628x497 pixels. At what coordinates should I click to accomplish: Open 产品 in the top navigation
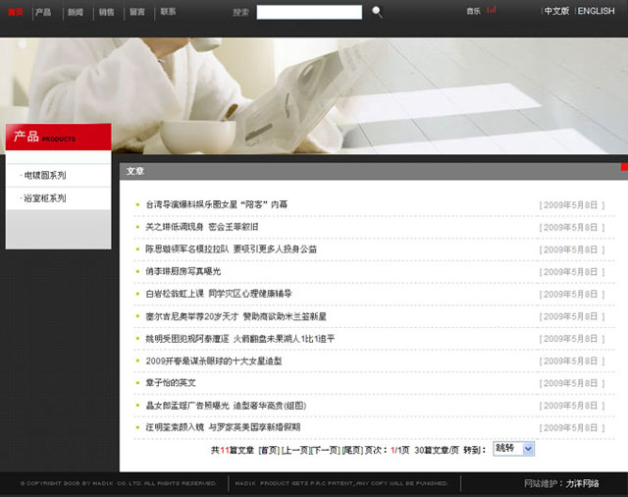tap(43, 12)
